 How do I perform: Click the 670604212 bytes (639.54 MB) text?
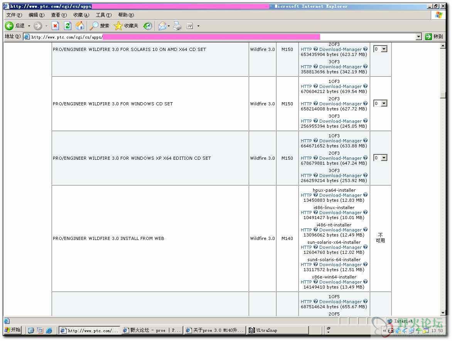click(x=334, y=92)
